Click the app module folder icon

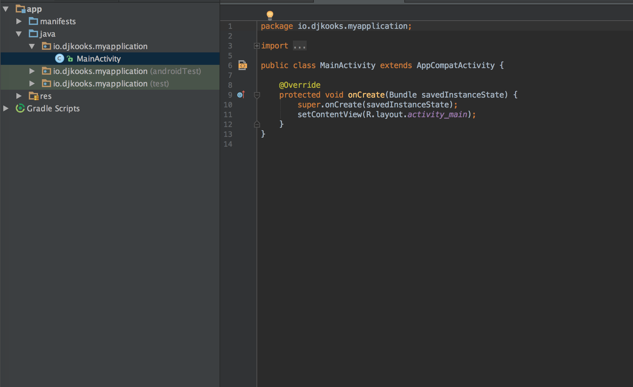20,9
